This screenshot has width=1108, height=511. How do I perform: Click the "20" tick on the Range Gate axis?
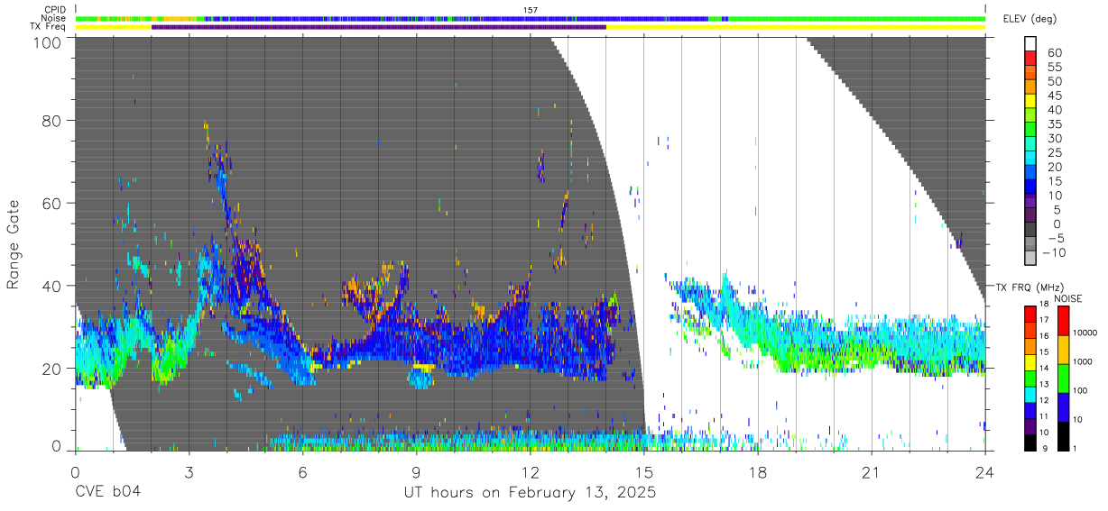point(53,368)
